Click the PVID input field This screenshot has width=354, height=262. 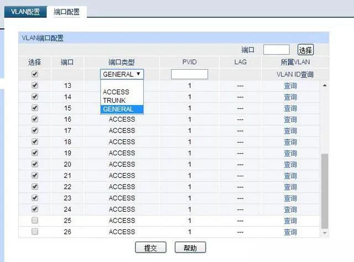point(189,74)
